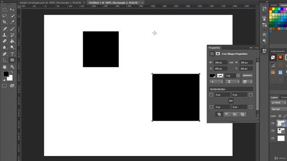This screenshot has height=161, width=287.
Task: Select the Rectangle shape tool
Action: 12,60
